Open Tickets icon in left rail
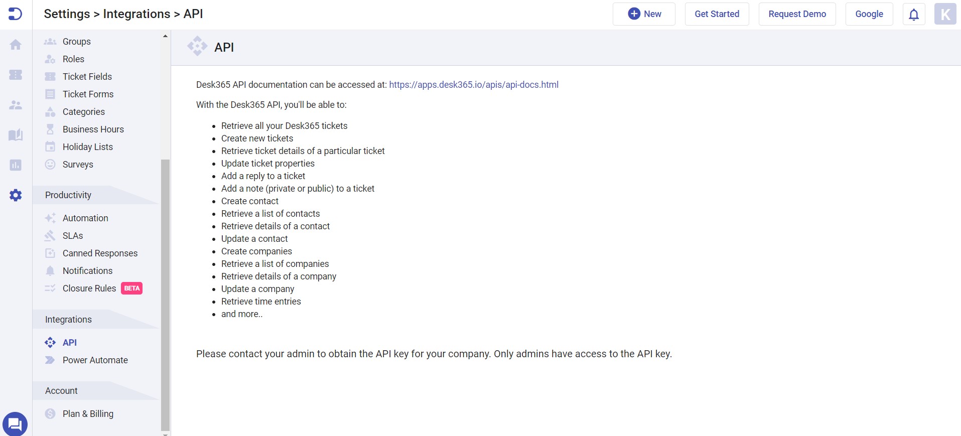This screenshot has height=436, width=961. 16,75
